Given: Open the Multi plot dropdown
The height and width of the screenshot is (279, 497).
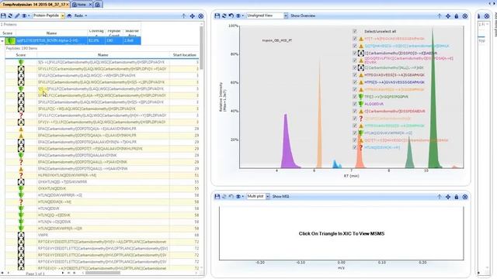Looking at the screenshot, I should click(267, 196).
